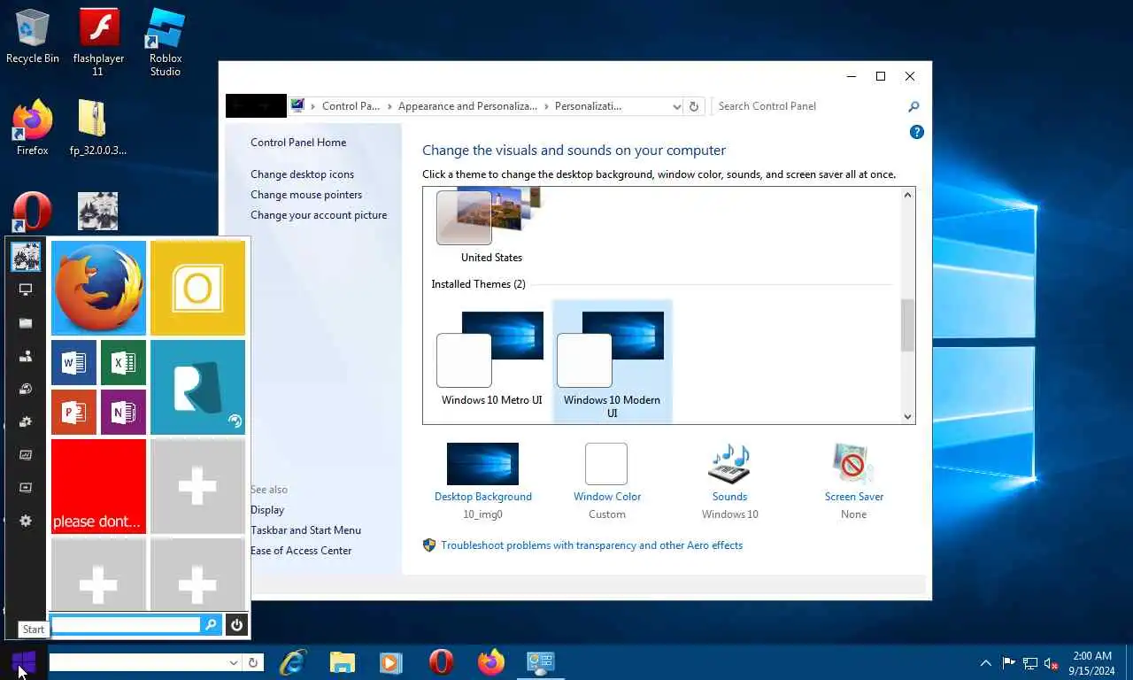
Task: Open Control Panel Home link
Action: point(298,143)
